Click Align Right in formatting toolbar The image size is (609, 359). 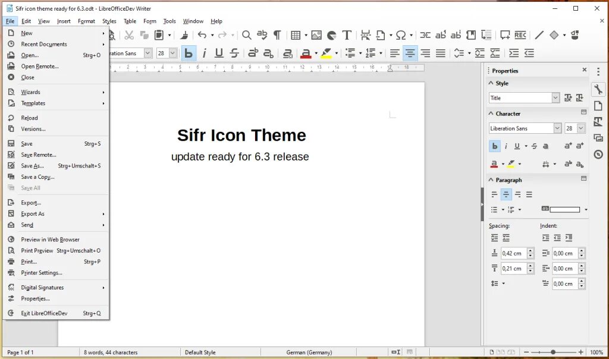click(x=425, y=53)
